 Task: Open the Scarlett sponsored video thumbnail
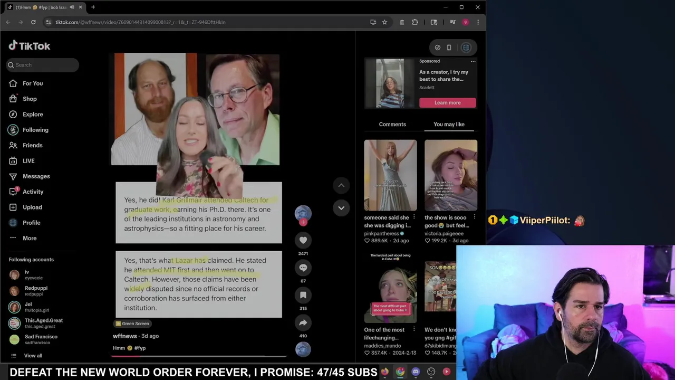tap(390, 83)
